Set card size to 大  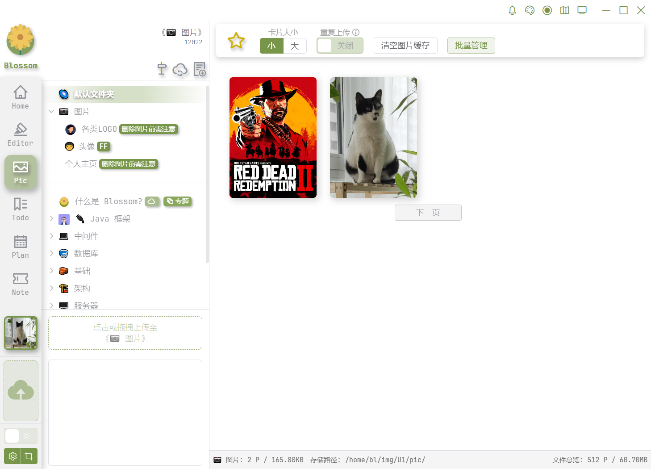coord(295,46)
